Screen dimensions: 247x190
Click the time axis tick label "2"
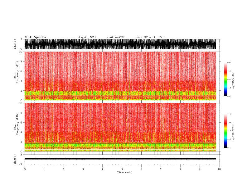64,169
